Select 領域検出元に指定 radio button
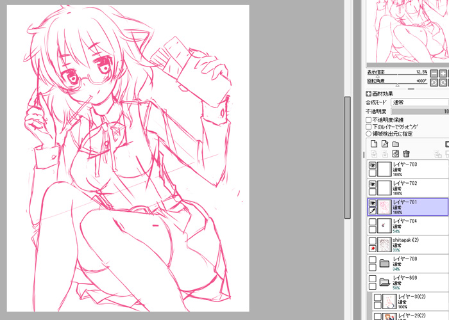The width and height of the screenshot is (449, 320). pos(369,133)
